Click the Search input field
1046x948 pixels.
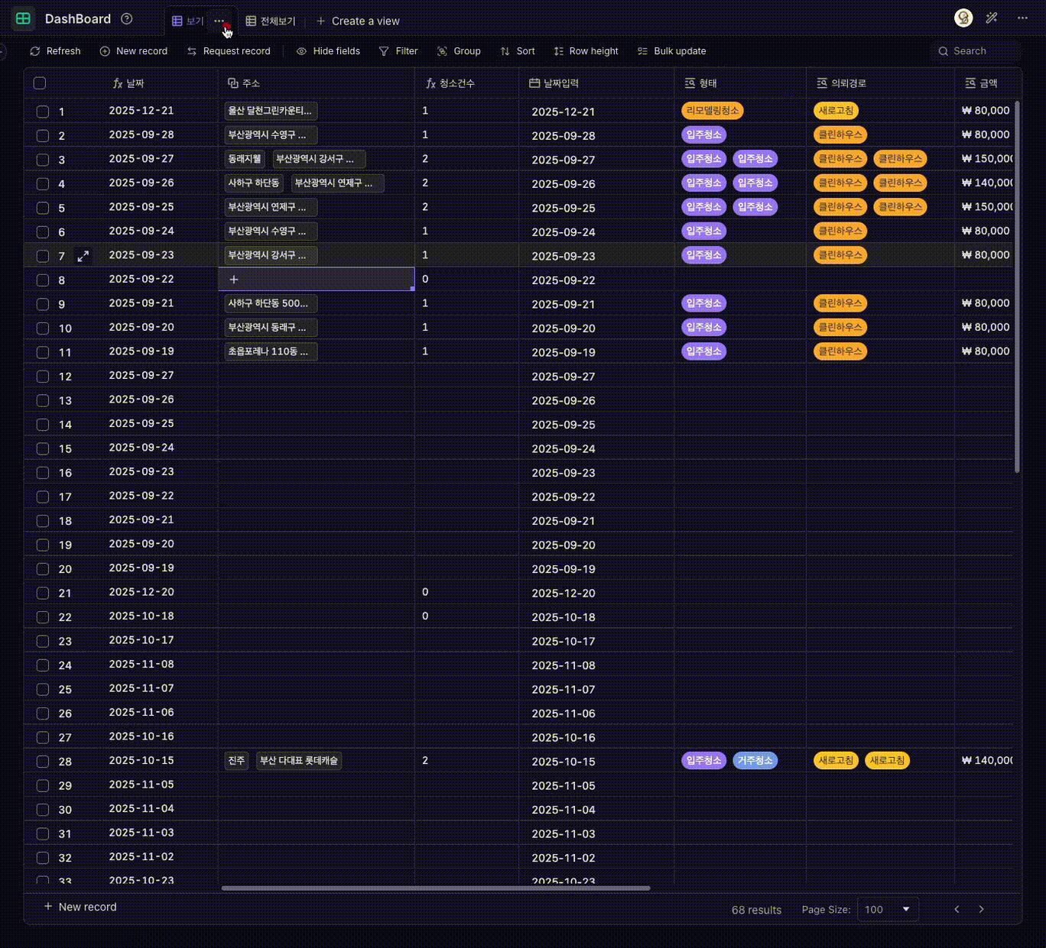point(979,51)
